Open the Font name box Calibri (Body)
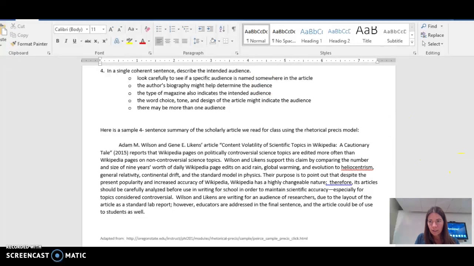The height and width of the screenshot is (266, 474). tap(71, 29)
